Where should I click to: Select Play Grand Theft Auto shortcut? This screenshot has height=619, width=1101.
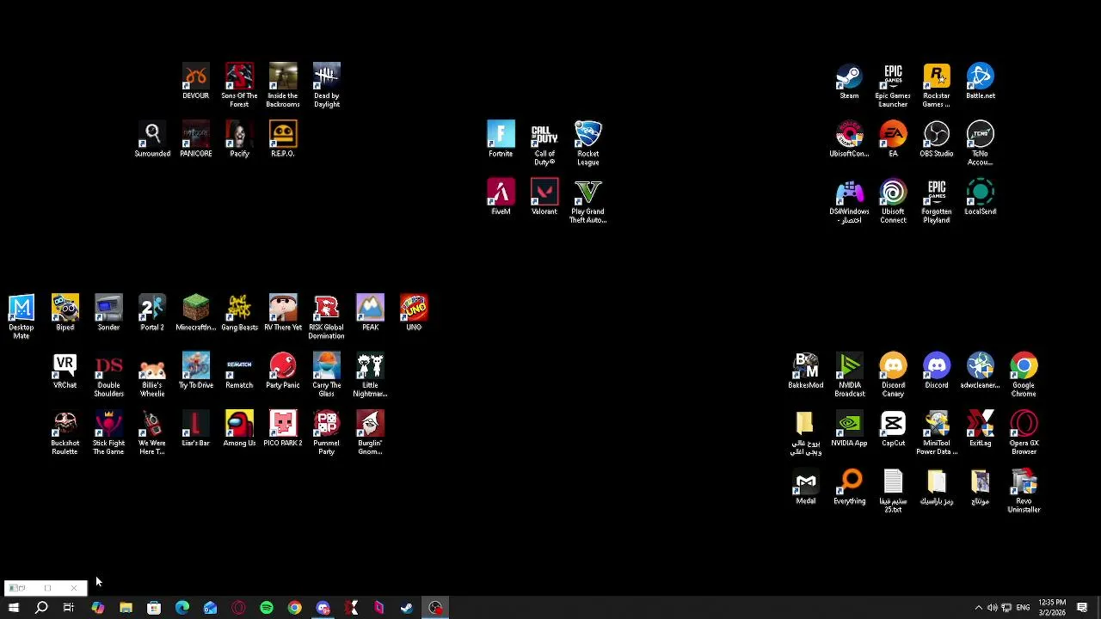588,201
